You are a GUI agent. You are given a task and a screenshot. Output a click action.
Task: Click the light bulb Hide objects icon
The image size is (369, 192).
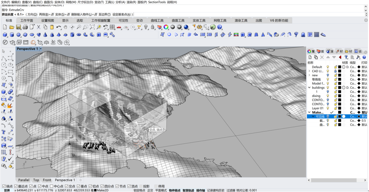(x=146, y=27)
